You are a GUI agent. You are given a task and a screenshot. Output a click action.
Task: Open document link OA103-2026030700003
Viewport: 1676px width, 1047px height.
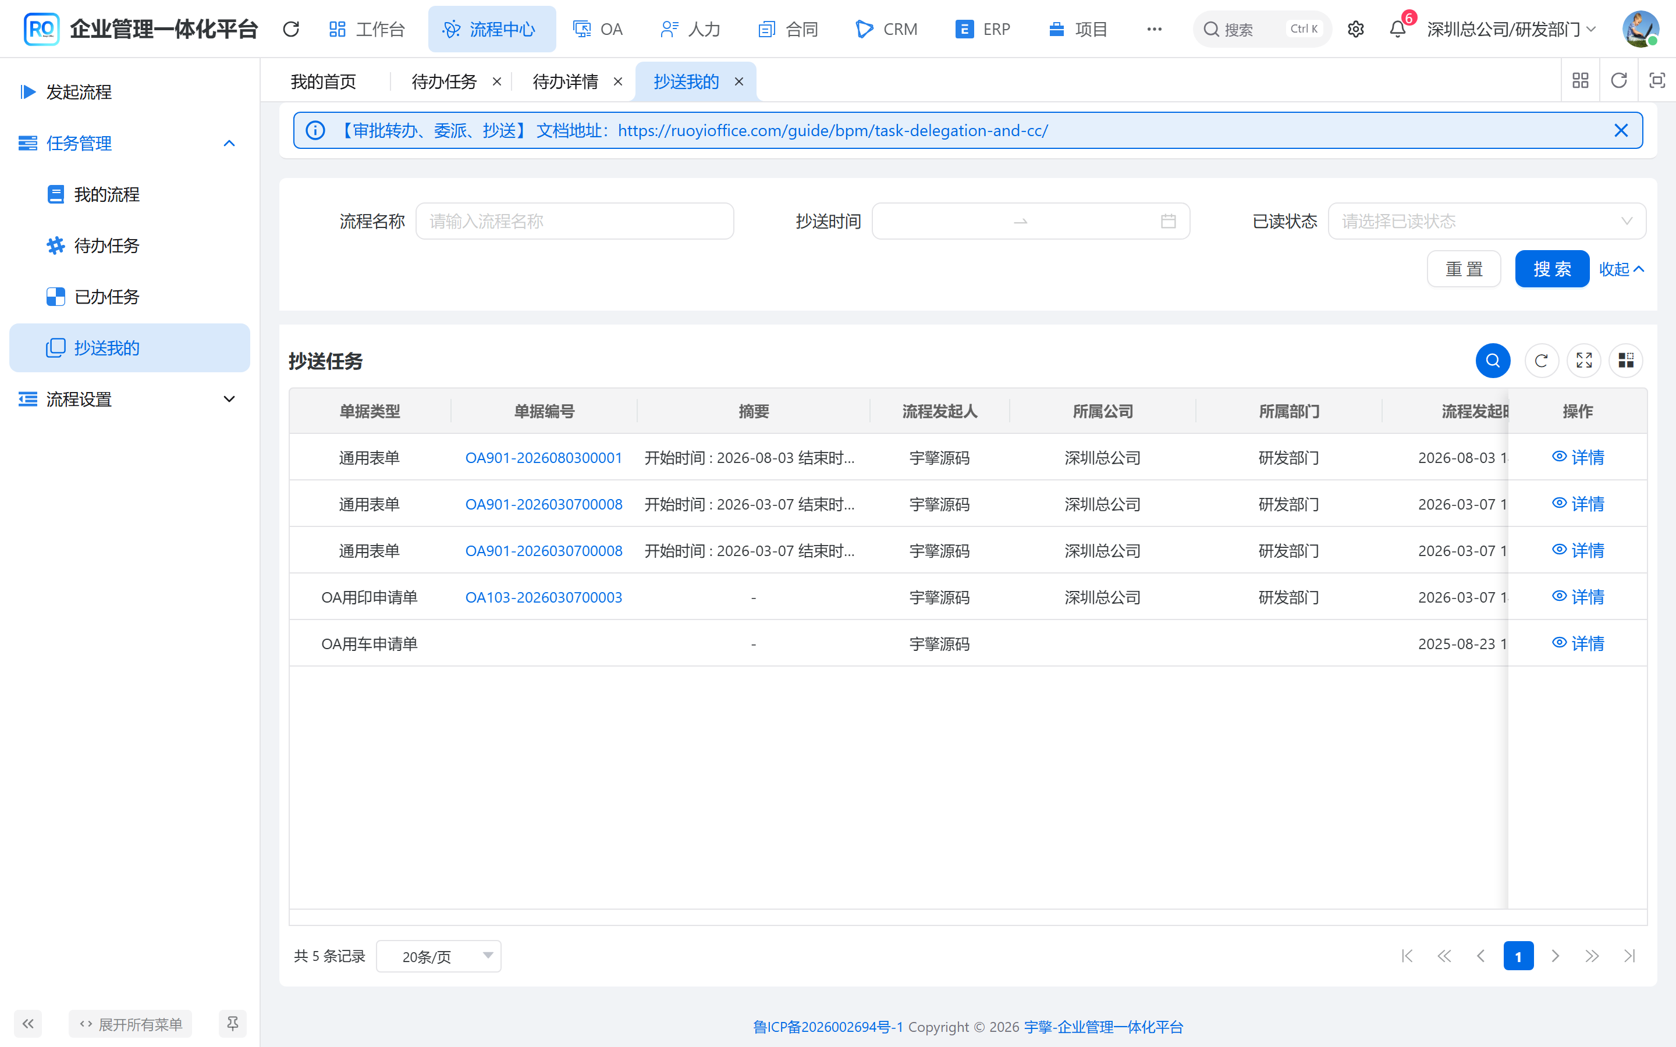coord(544,597)
